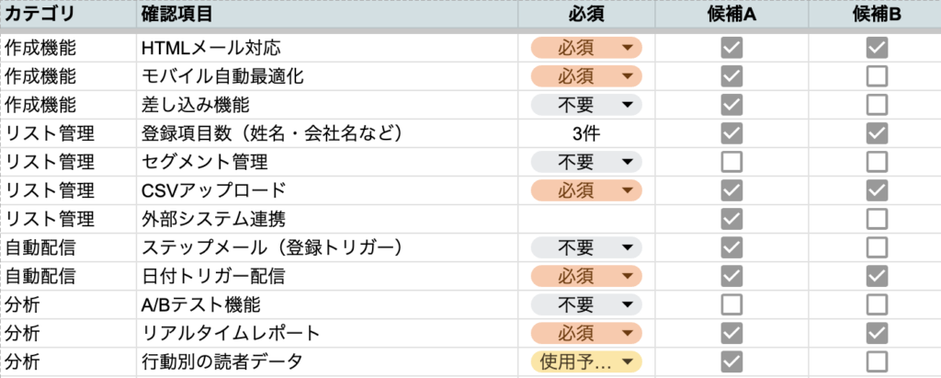
Task: Uncheck 候補B for リアルタイムレポート
Action: click(876, 333)
